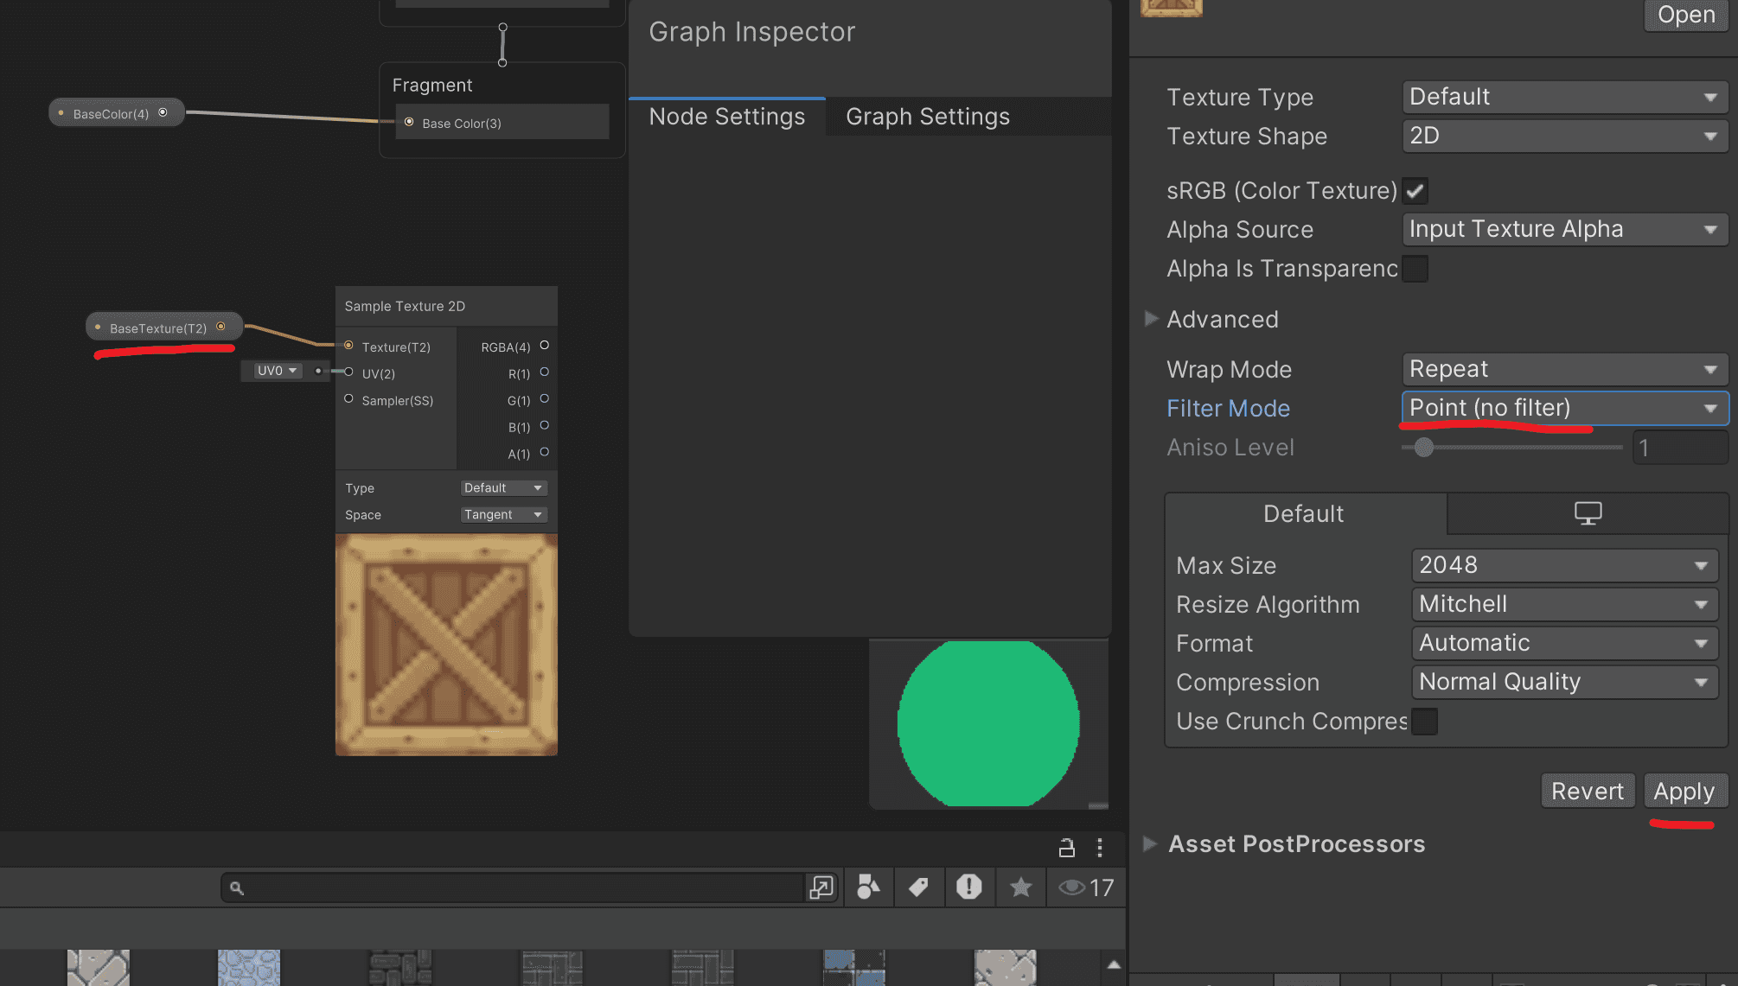
Task: Switch to the Graph Settings tab
Action: (927, 117)
